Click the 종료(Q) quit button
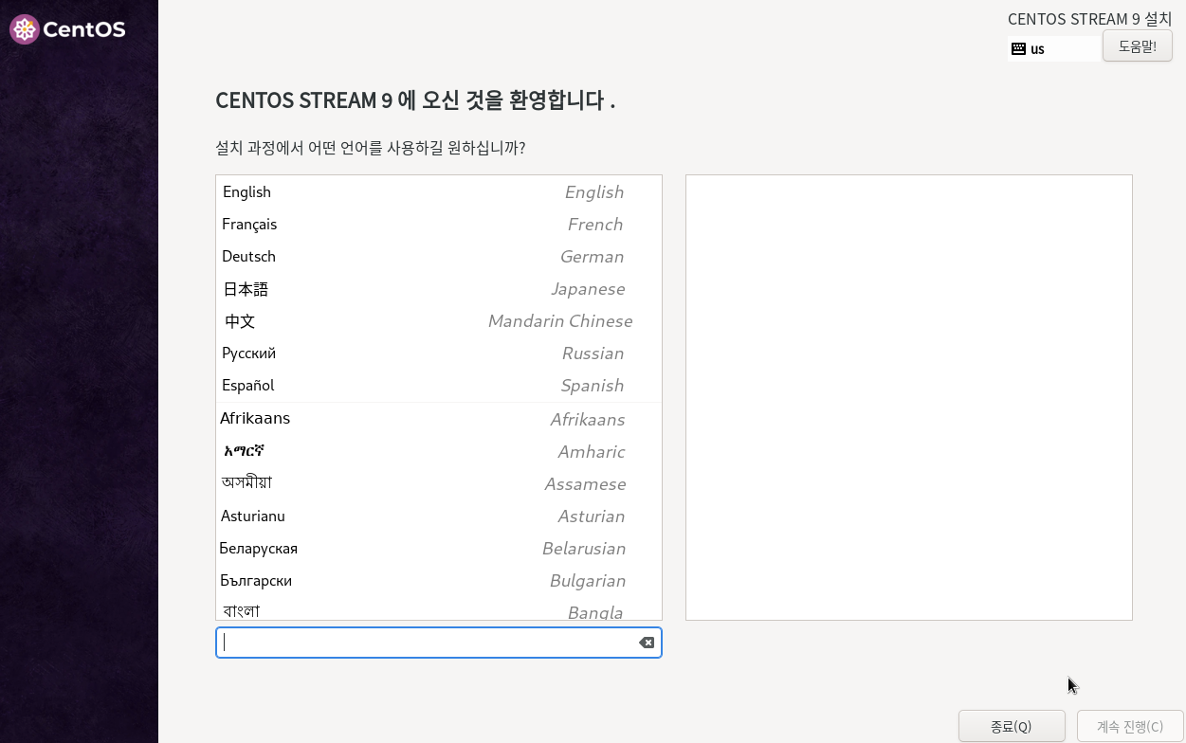 (1012, 726)
